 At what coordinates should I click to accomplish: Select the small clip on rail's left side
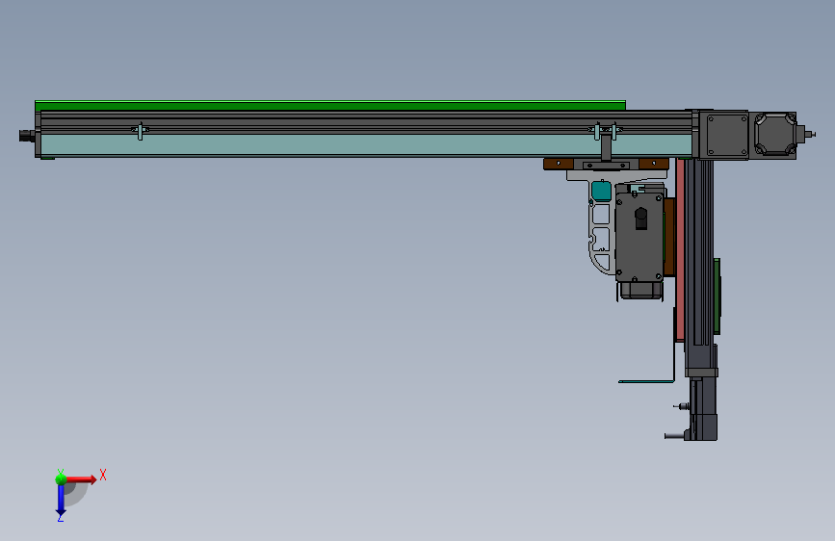[x=140, y=131]
